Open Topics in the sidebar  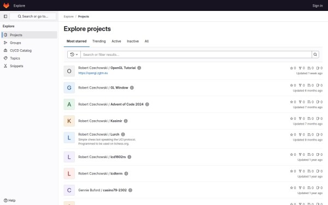click(x=30, y=58)
